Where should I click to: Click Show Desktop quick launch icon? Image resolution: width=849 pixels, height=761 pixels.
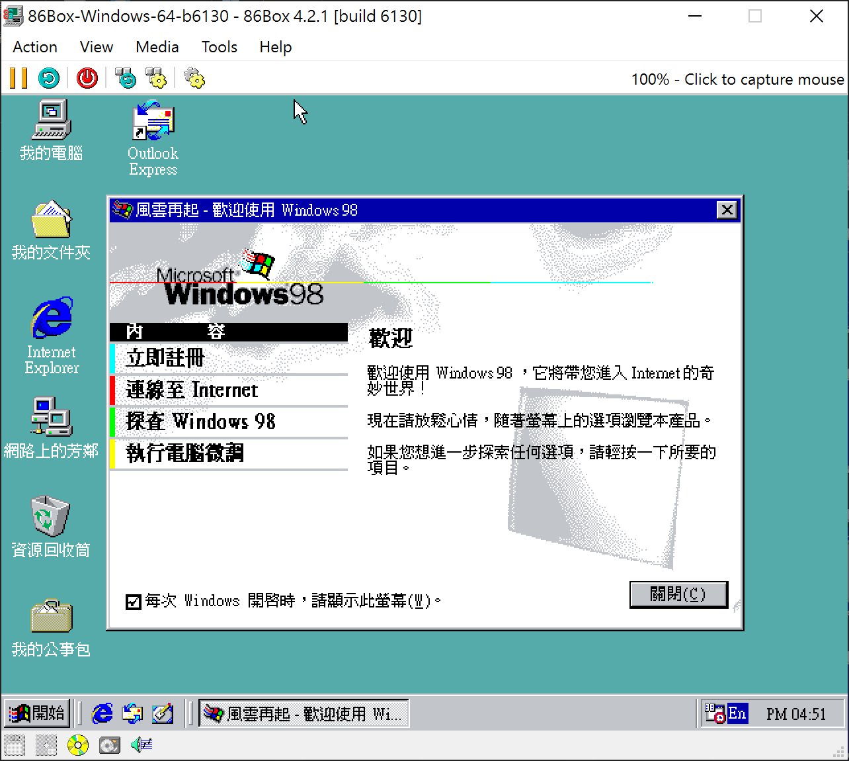click(162, 713)
